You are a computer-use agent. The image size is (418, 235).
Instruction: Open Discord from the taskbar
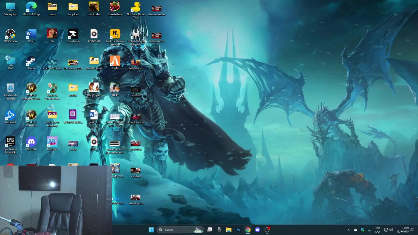(257, 230)
